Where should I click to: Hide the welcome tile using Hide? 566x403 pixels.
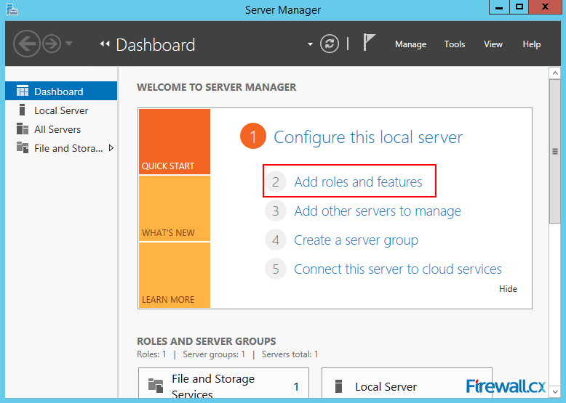(508, 289)
